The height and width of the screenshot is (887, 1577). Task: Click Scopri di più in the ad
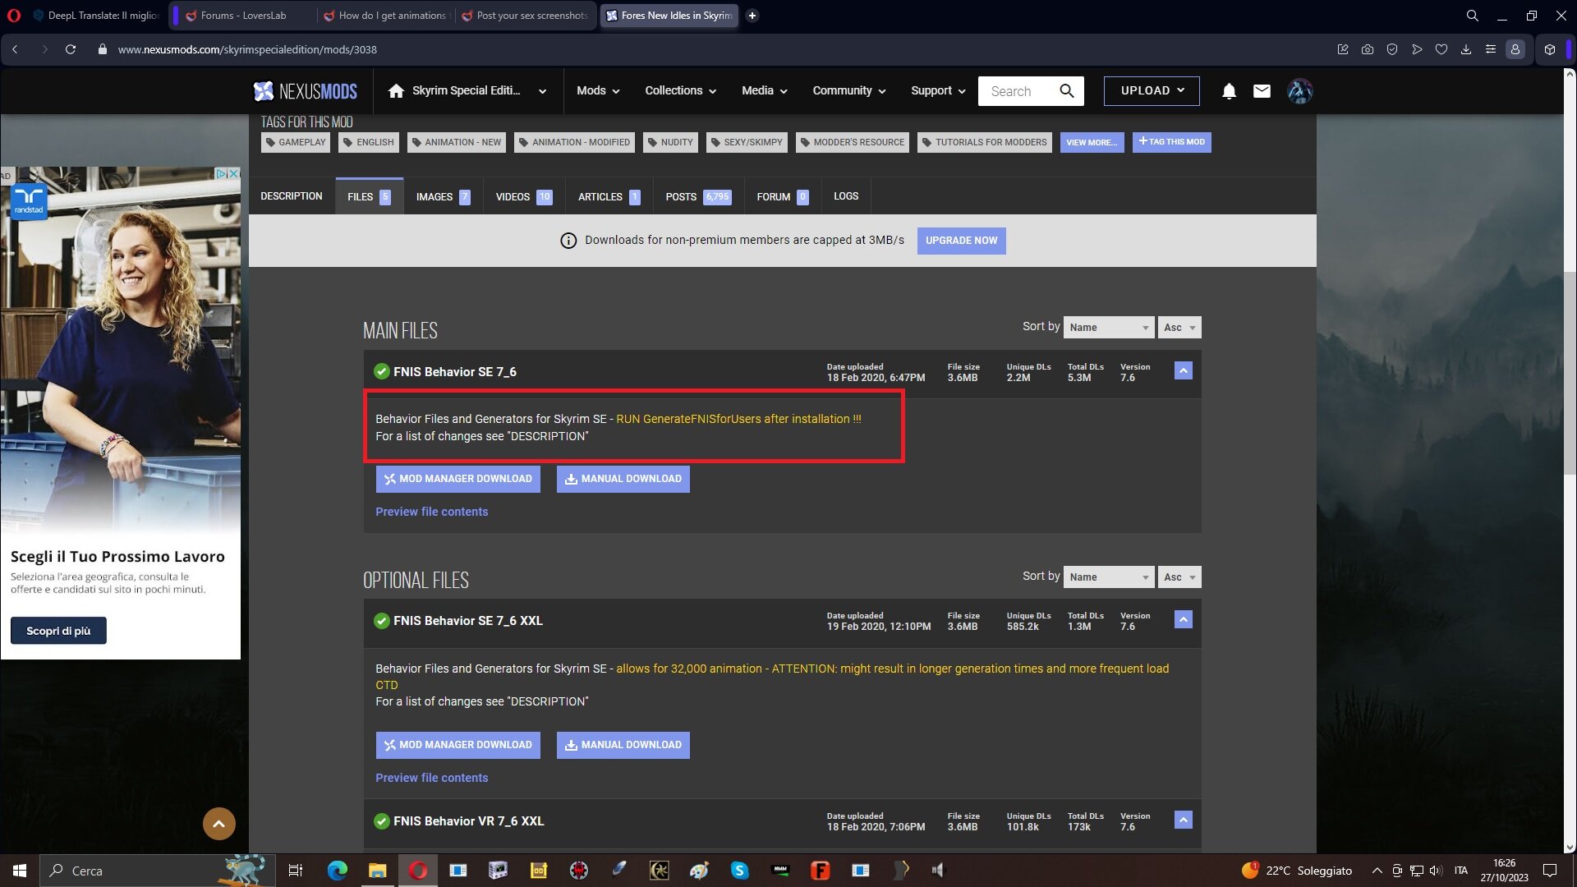click(x=58, y=631)
